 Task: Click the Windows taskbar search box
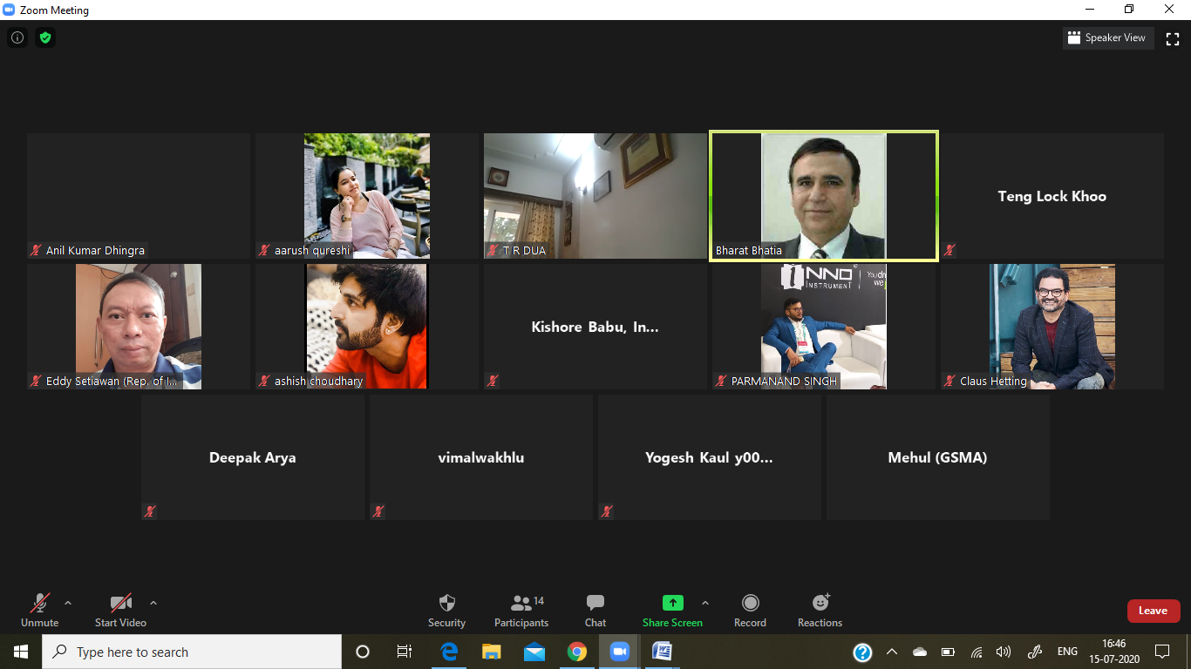coord(192,652)
